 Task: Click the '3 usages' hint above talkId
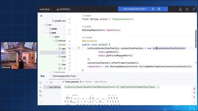pos(87,16)
